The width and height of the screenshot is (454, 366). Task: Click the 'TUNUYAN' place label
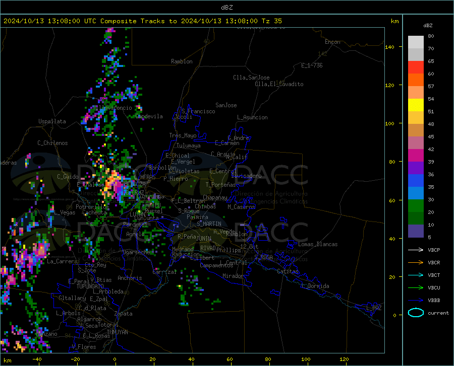117,332
